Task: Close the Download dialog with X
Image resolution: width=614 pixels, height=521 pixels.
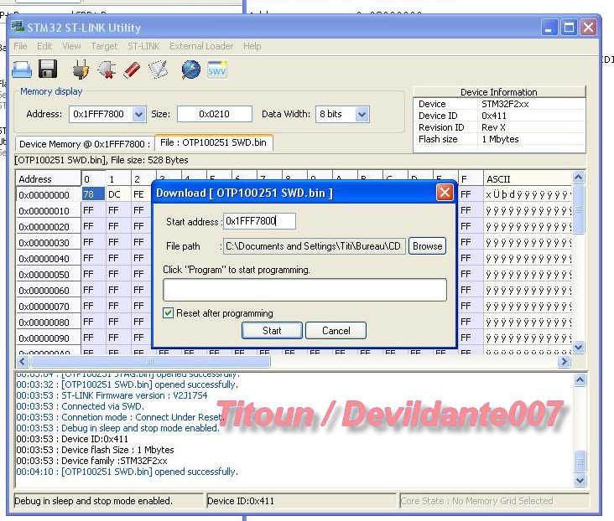Action: (445, 193)
